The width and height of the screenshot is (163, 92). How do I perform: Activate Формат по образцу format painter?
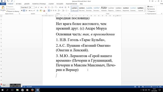point(12,11)
